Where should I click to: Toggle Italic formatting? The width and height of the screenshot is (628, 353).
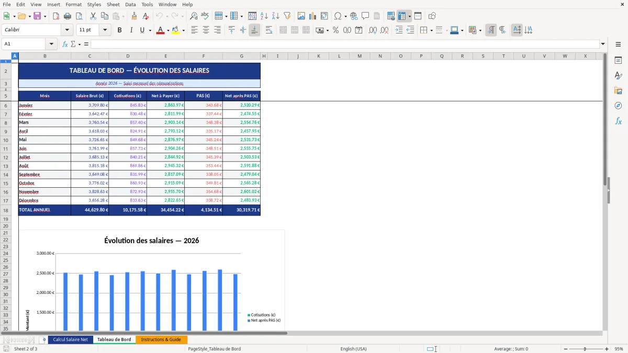[x=131, y=30]
